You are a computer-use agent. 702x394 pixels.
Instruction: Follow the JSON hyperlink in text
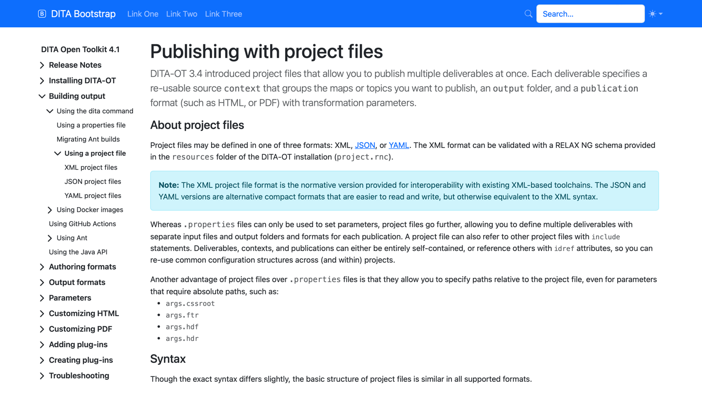pos(365,145)
